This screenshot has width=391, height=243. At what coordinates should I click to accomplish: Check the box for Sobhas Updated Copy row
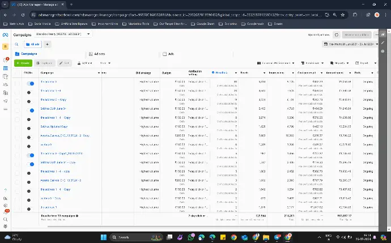coord(17,128)
